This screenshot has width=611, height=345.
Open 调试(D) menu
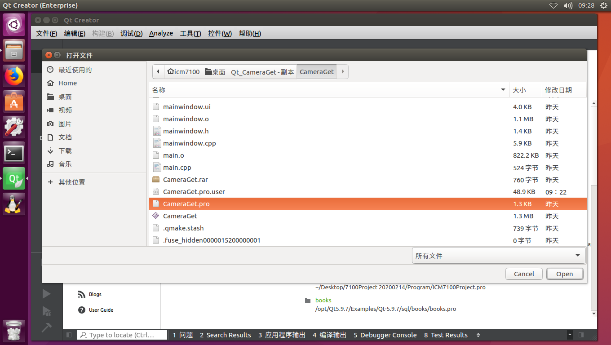pyautogui.click(x=132, y=33)
